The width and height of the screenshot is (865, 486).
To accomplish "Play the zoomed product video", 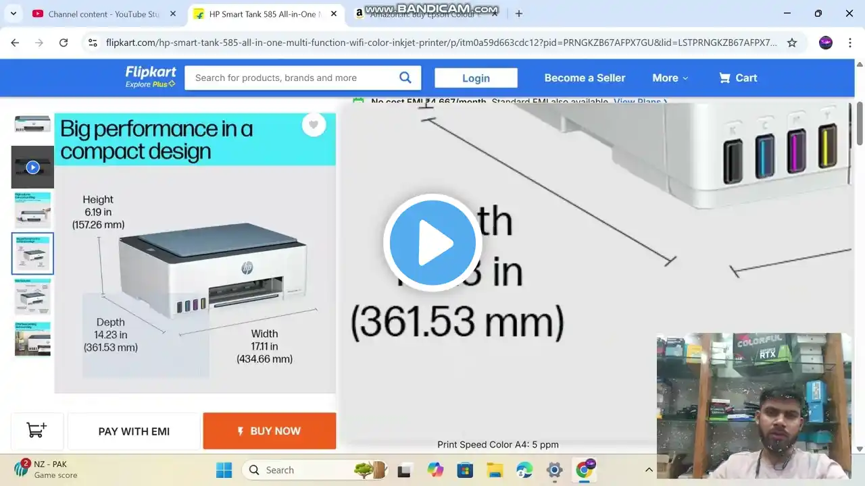I will point(432,243).
